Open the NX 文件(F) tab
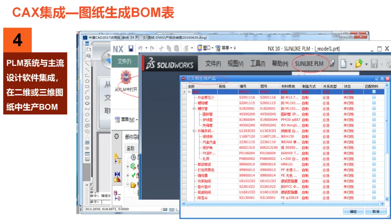 (x=124, y=61)
